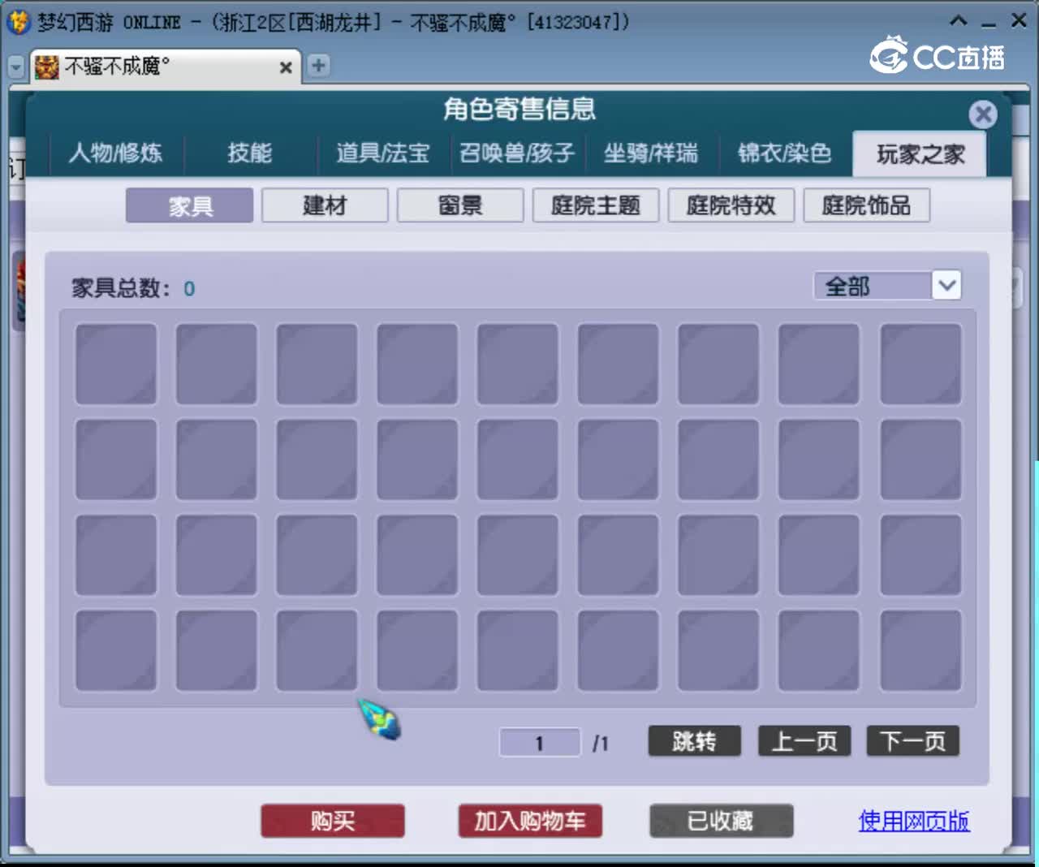Show the 庭院主题 sub-category

pos(596,205)
